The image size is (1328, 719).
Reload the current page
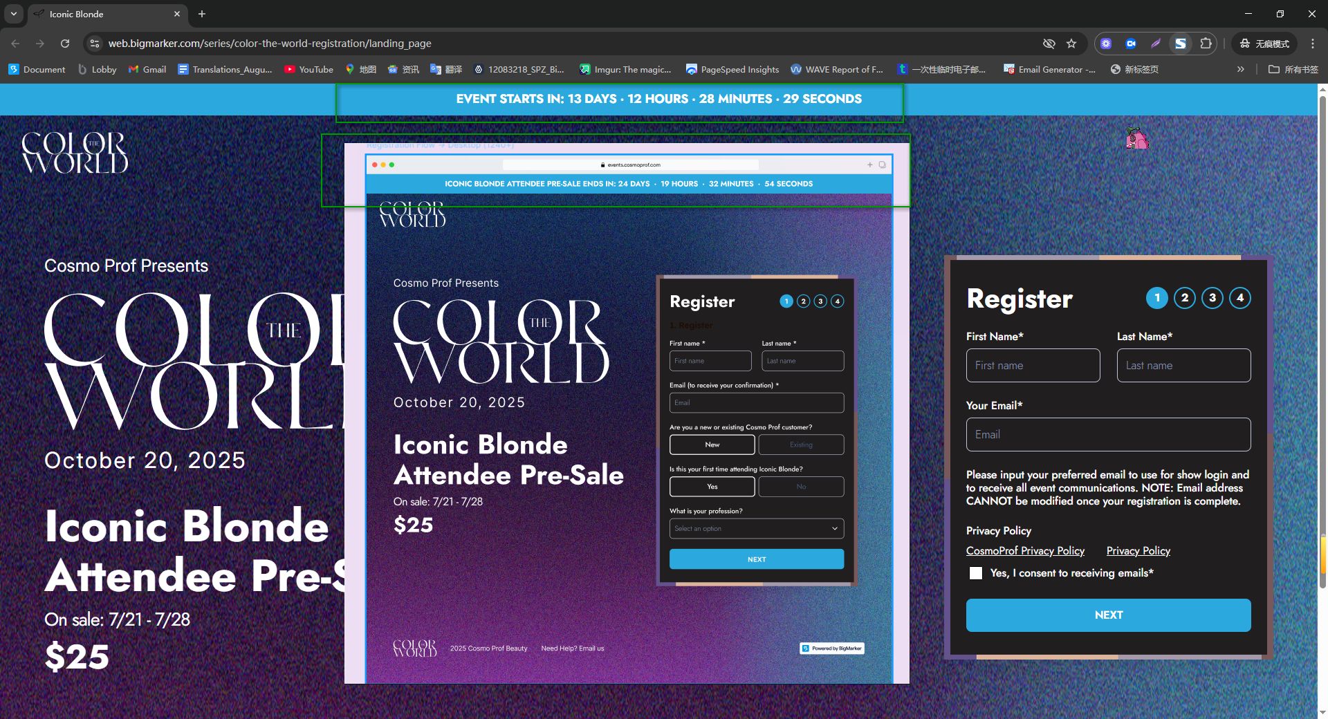point(65,44)
